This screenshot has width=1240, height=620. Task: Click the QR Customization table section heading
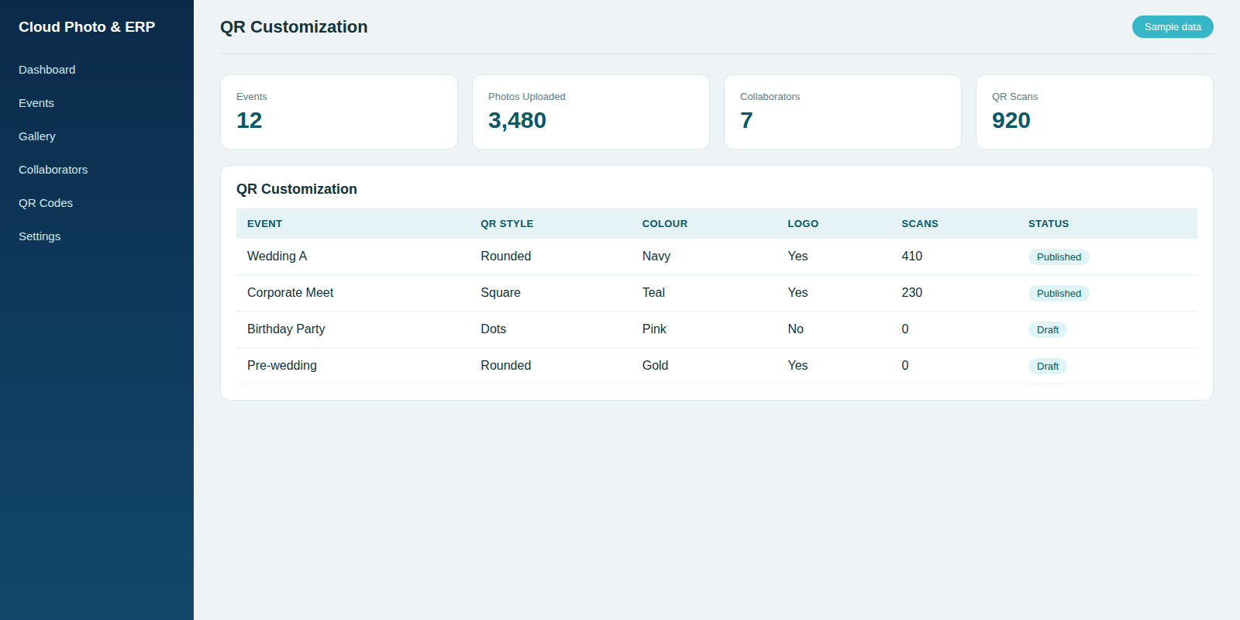click(297, 189)
